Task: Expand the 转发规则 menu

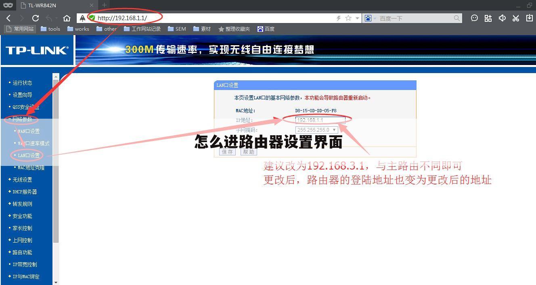Action: [22, 204]
